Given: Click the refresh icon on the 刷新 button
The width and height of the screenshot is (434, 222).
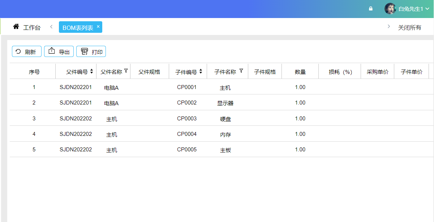Looking at the screenshot, I should (x=18, y=51).
